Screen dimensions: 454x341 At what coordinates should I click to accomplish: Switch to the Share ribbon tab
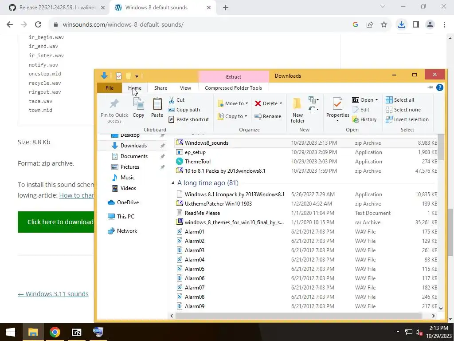click(x=160, y=88)
